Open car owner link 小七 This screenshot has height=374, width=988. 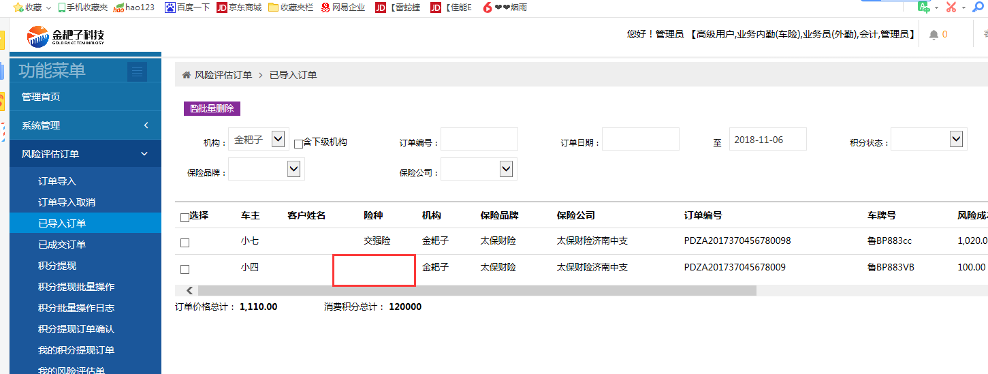250,241
